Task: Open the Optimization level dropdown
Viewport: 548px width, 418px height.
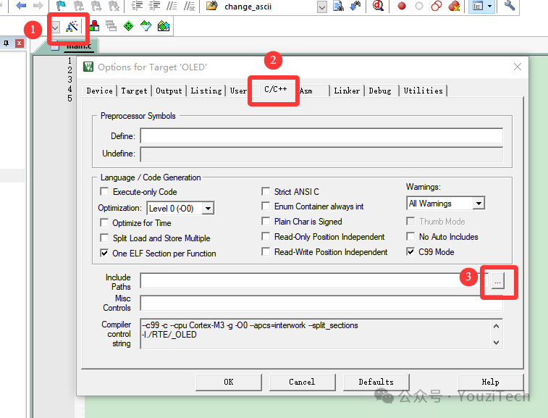Action: 208,209
